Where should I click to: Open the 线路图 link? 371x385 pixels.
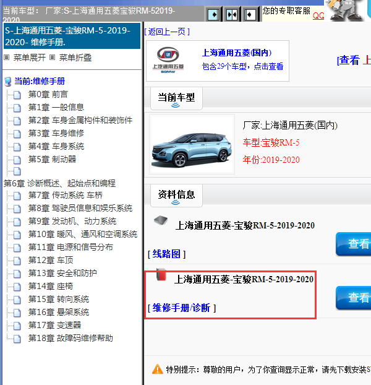[166, 254]
